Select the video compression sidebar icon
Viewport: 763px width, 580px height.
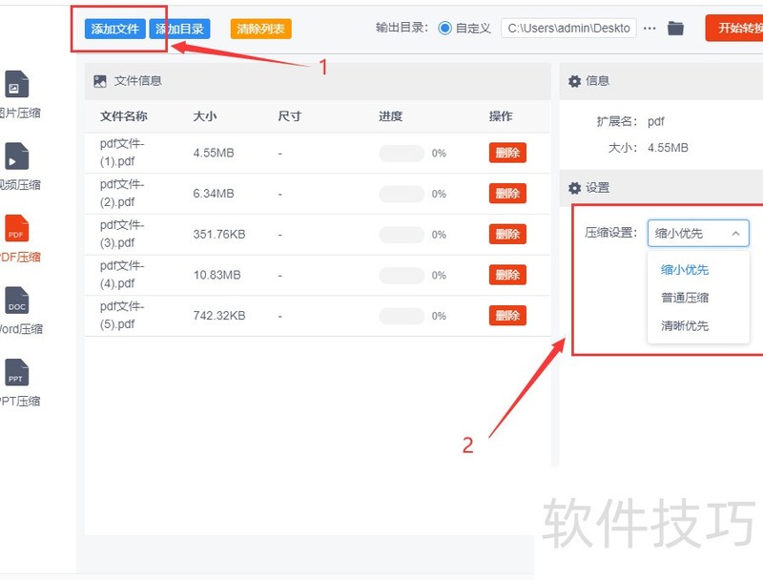click(16, 157)
